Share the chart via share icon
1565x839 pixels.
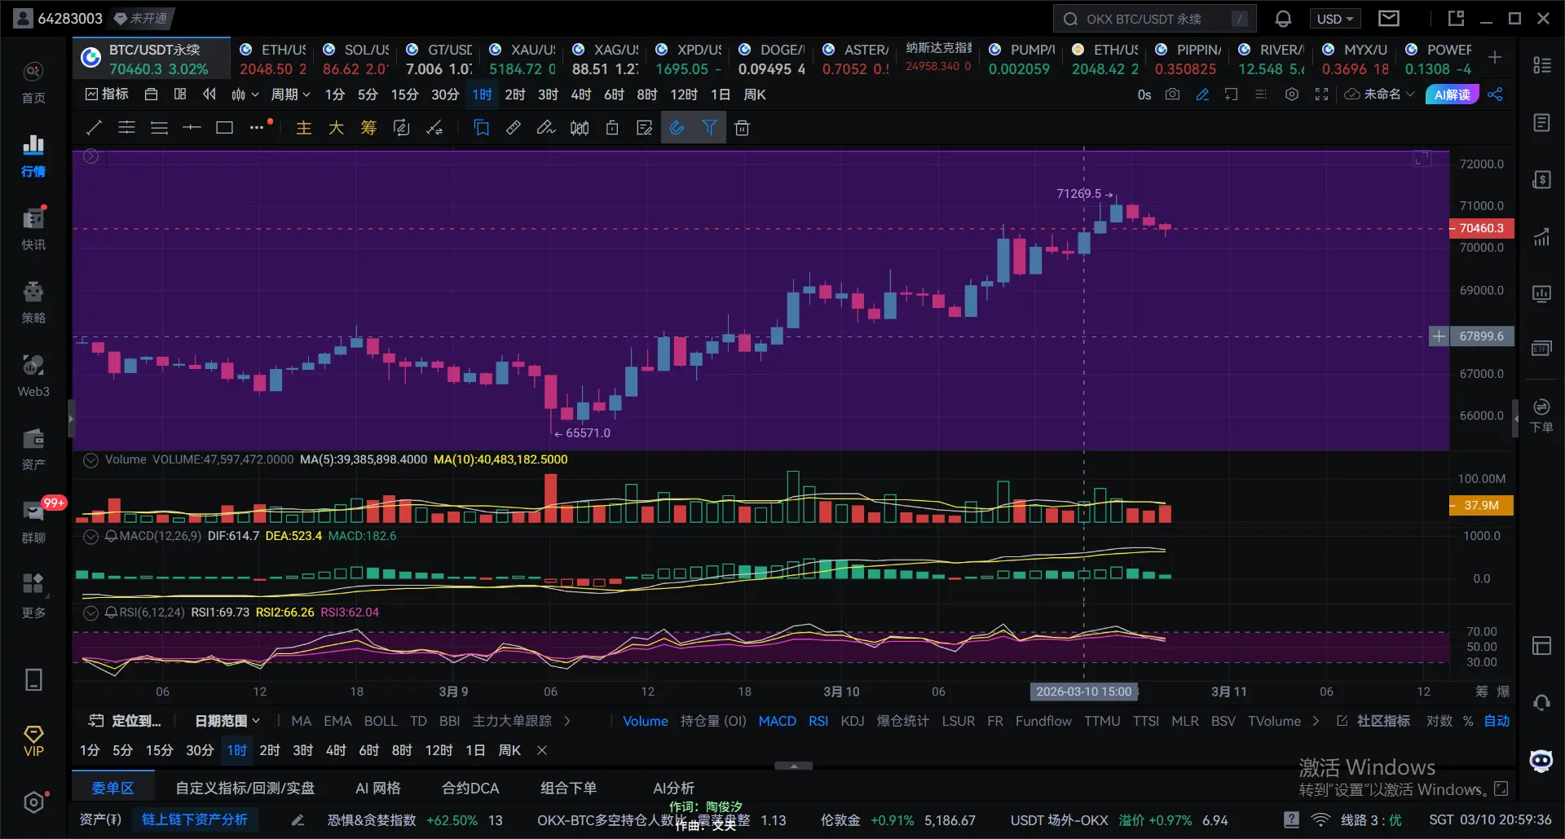(1495, 94)
